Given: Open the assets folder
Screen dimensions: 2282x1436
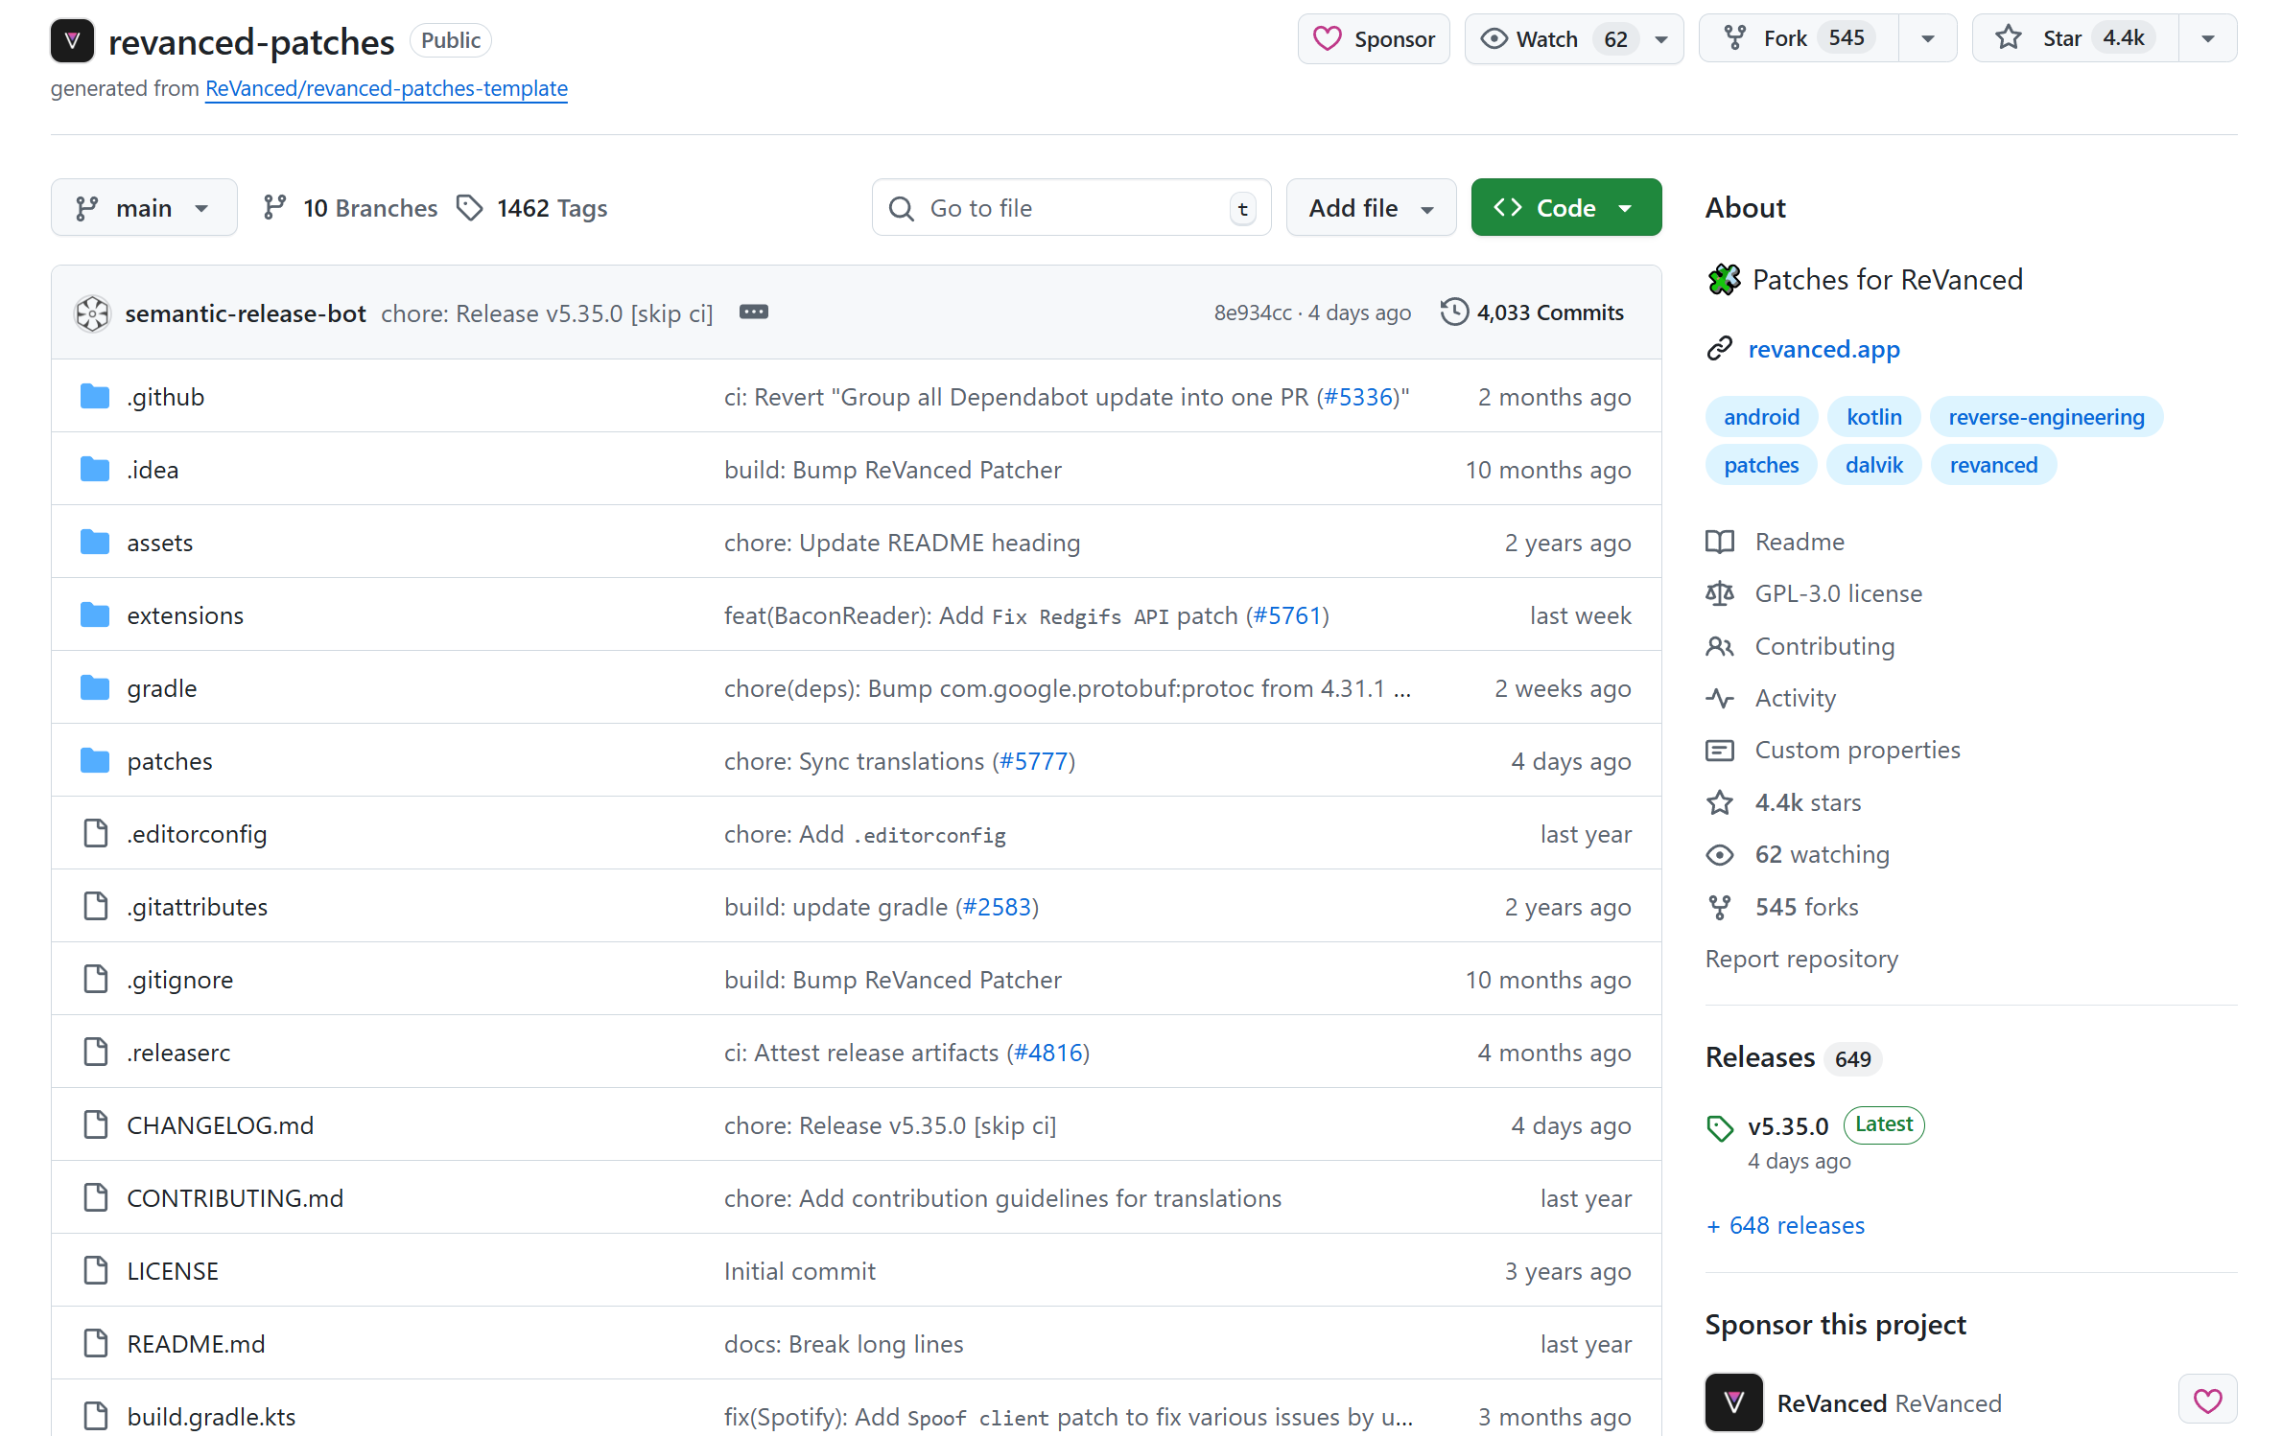Looking at the screenshot, I should pyautogui.click(x=160, y=543).
